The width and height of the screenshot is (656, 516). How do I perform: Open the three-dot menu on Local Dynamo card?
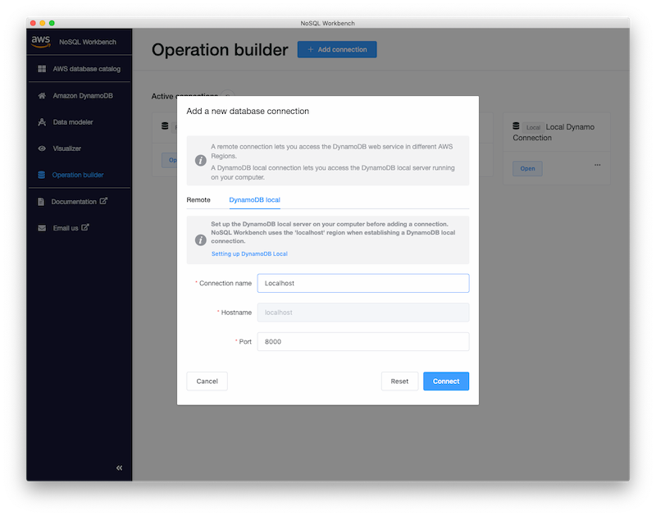pos(598,165)
